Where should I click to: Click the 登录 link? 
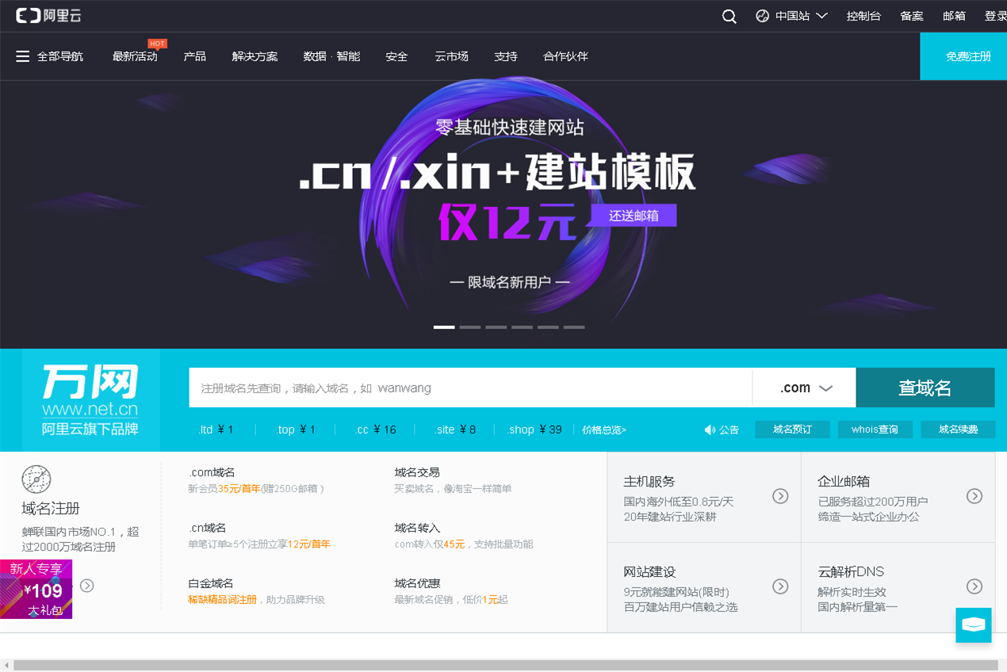coord(996,16)
